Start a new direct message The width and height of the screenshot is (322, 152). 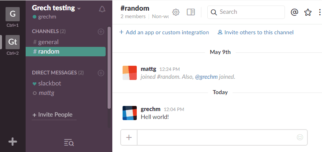point(101,73)
